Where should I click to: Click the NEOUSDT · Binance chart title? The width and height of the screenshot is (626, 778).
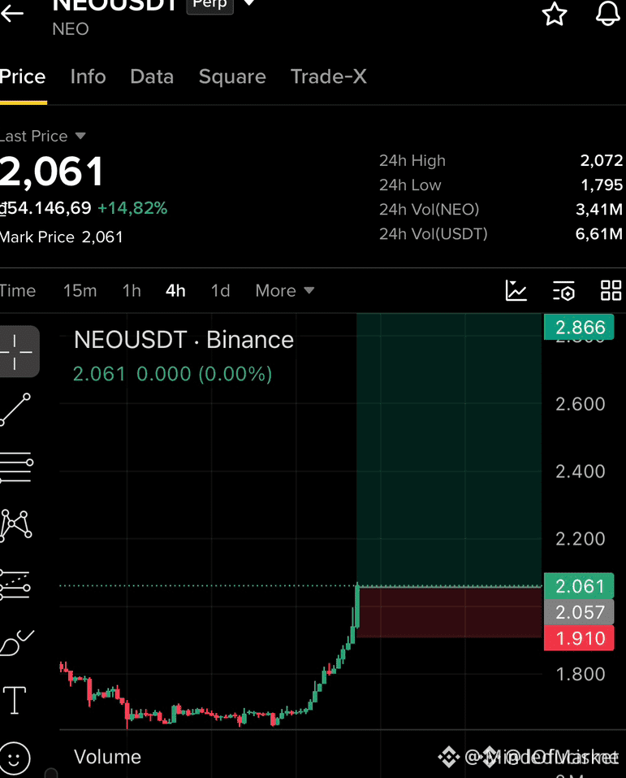coord(183,341)
